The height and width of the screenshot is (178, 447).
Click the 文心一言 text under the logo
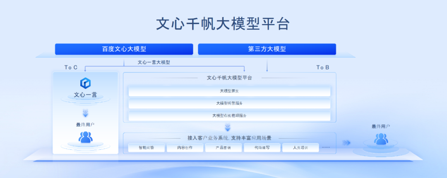(85, 95)
